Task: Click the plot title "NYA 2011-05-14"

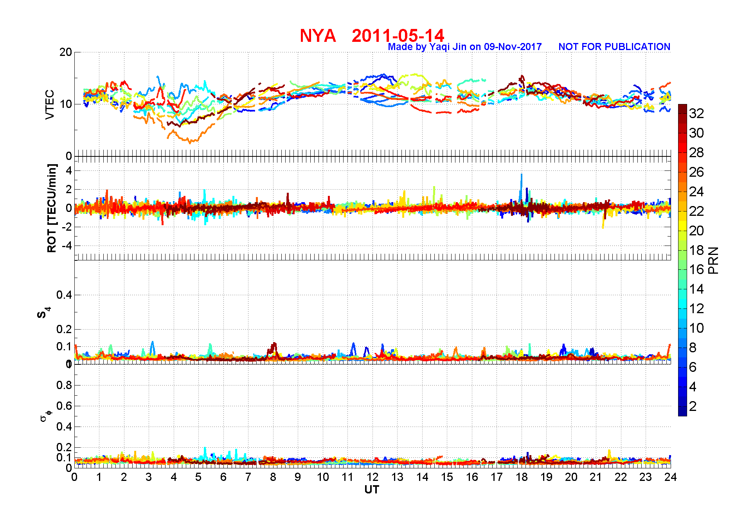Action: [x=372, y=36]
